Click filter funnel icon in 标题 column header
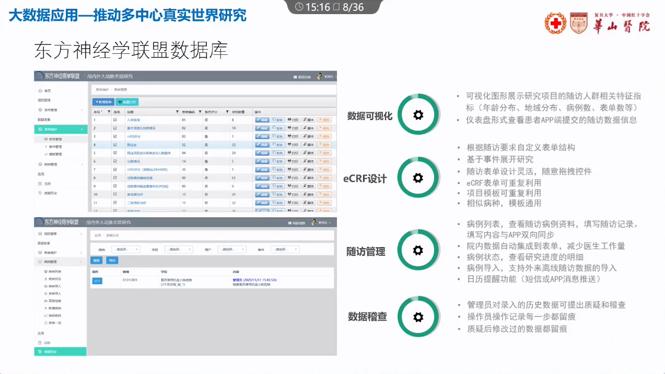Image resolution: width=665 pixels, height=374 pixels. (x=177, y=112)
